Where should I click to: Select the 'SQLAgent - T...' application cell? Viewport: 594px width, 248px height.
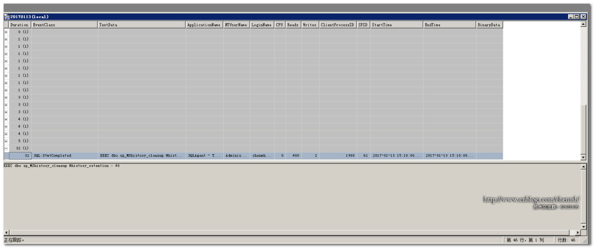[204, 156]
